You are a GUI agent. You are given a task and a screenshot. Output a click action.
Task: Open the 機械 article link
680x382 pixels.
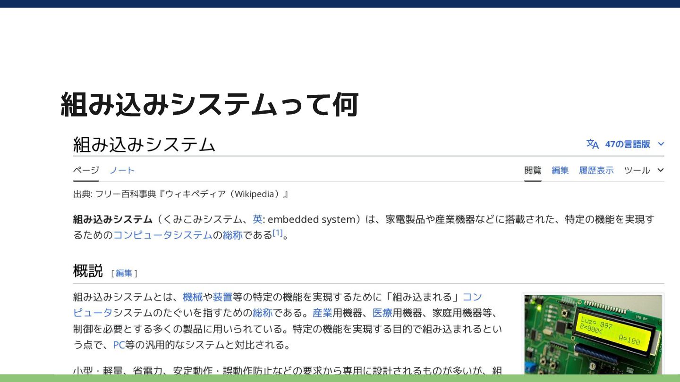pyautogui.click(x=193, y=297)
